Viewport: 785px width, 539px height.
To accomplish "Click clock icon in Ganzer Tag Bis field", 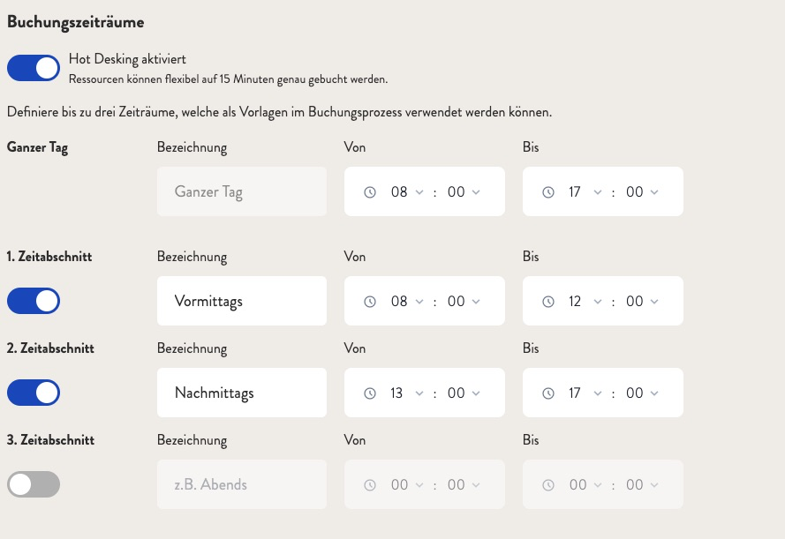I will pos(548,192).
